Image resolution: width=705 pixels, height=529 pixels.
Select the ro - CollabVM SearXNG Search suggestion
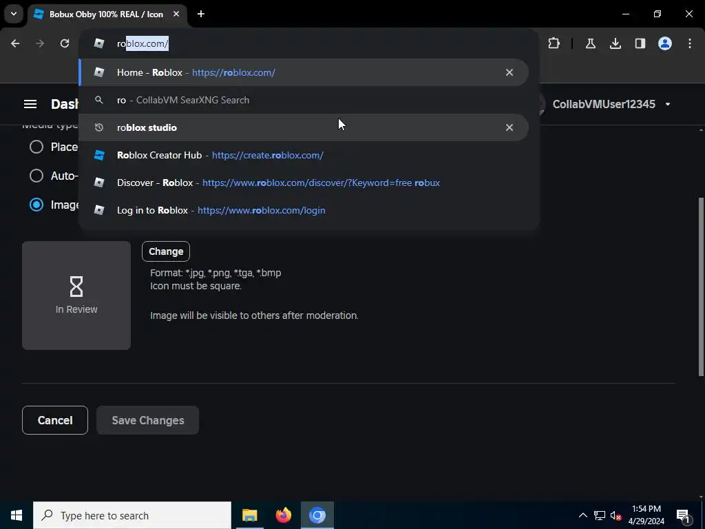[304, 100]
